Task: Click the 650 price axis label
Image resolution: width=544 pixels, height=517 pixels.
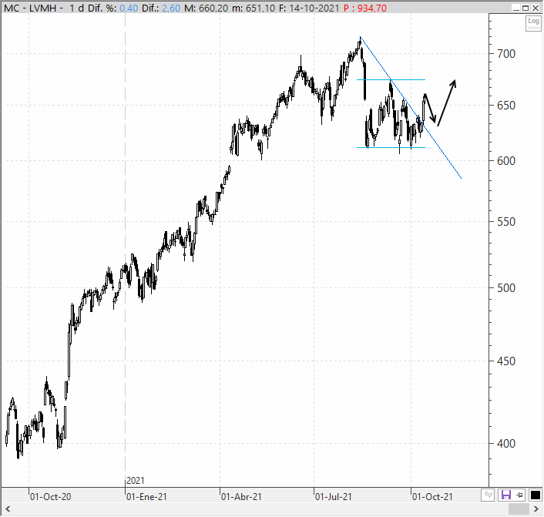Action: [506, 105]
